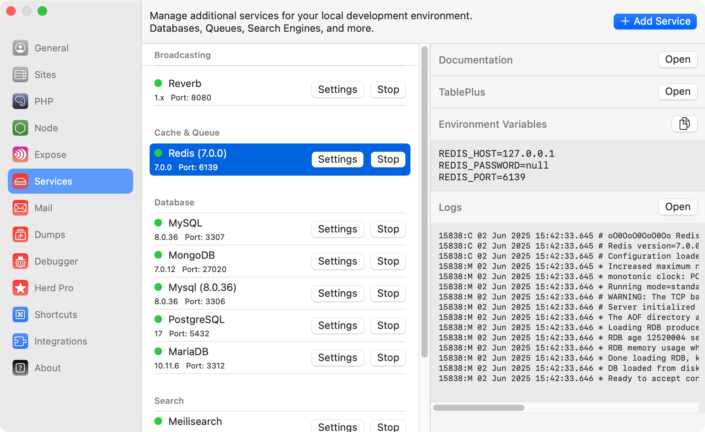Stop the Reverb broadcasting service

pyautogui.click(x=388, y=89)
